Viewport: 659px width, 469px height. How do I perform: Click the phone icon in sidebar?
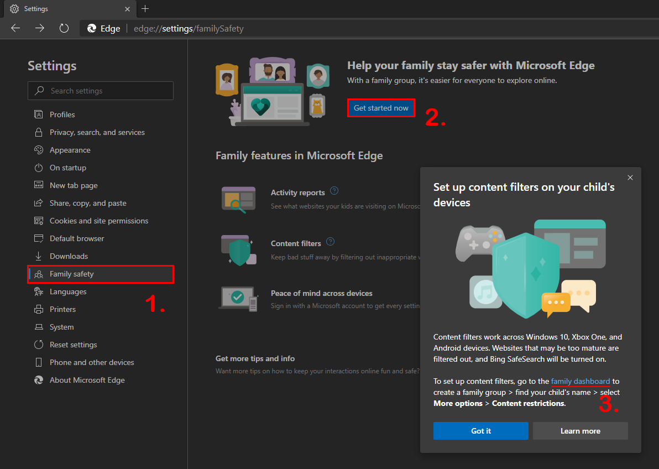39,362
